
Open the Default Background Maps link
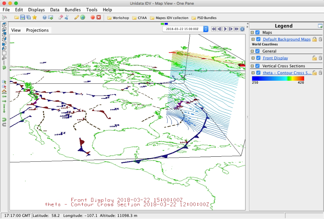pyautogui.click(x=287, y=39)
